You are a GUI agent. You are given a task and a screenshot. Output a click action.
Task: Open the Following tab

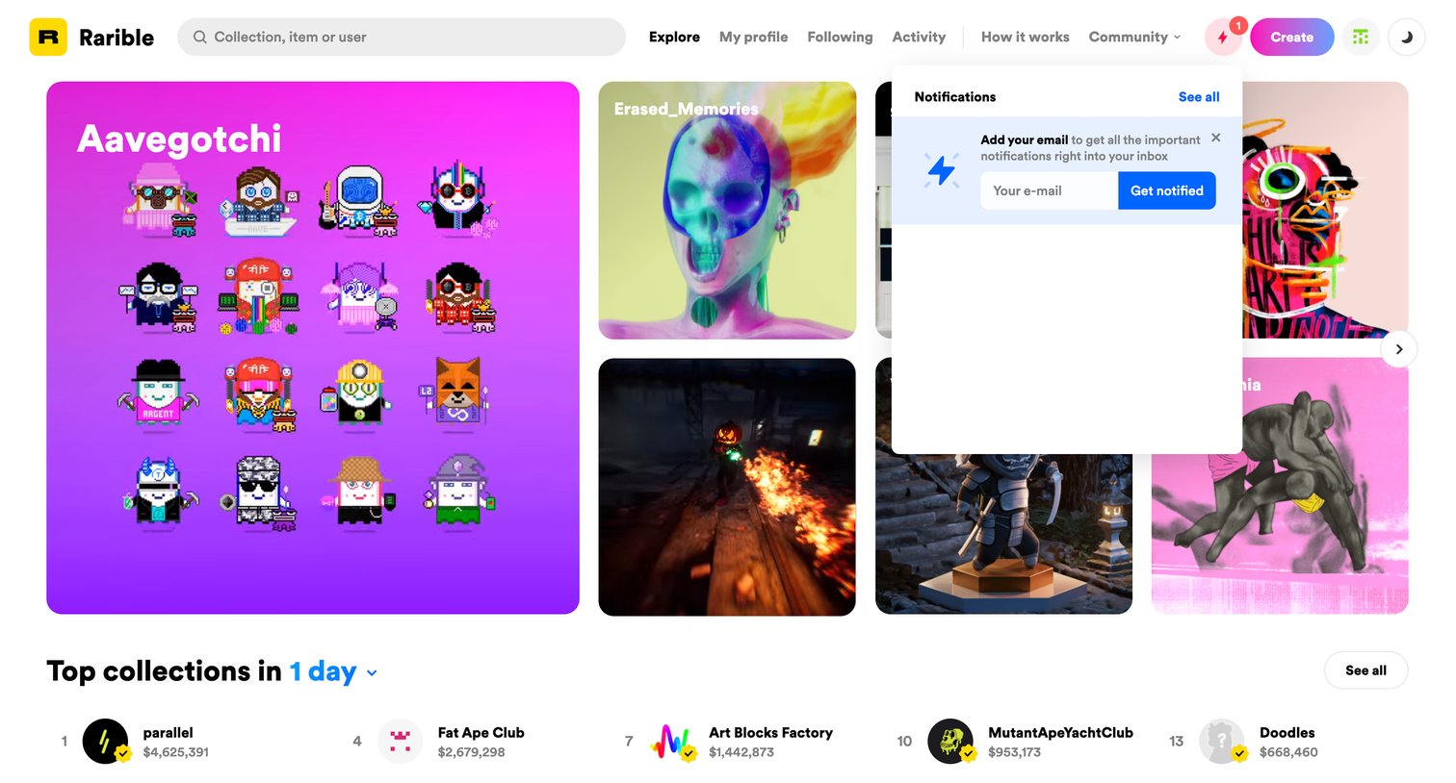coord(840,38)
